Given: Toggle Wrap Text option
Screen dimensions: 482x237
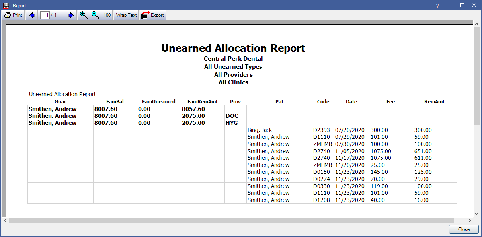Looking at the screenshot, I should click(x=126, y=15).
